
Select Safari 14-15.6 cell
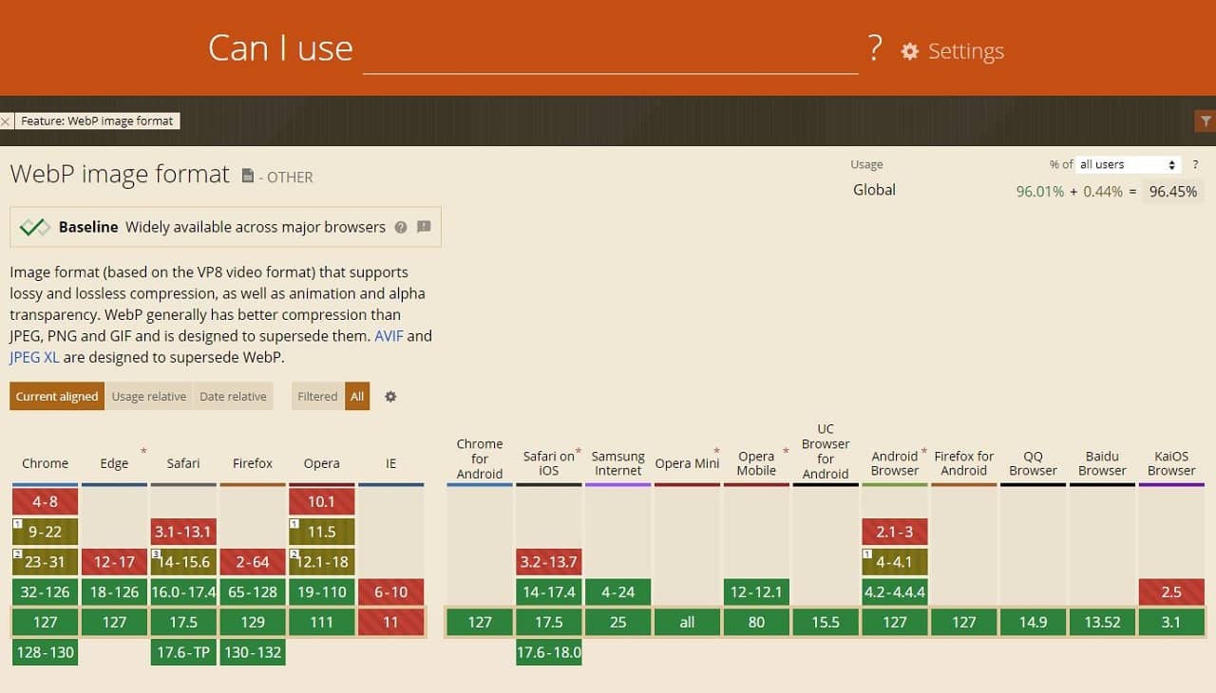183,562
